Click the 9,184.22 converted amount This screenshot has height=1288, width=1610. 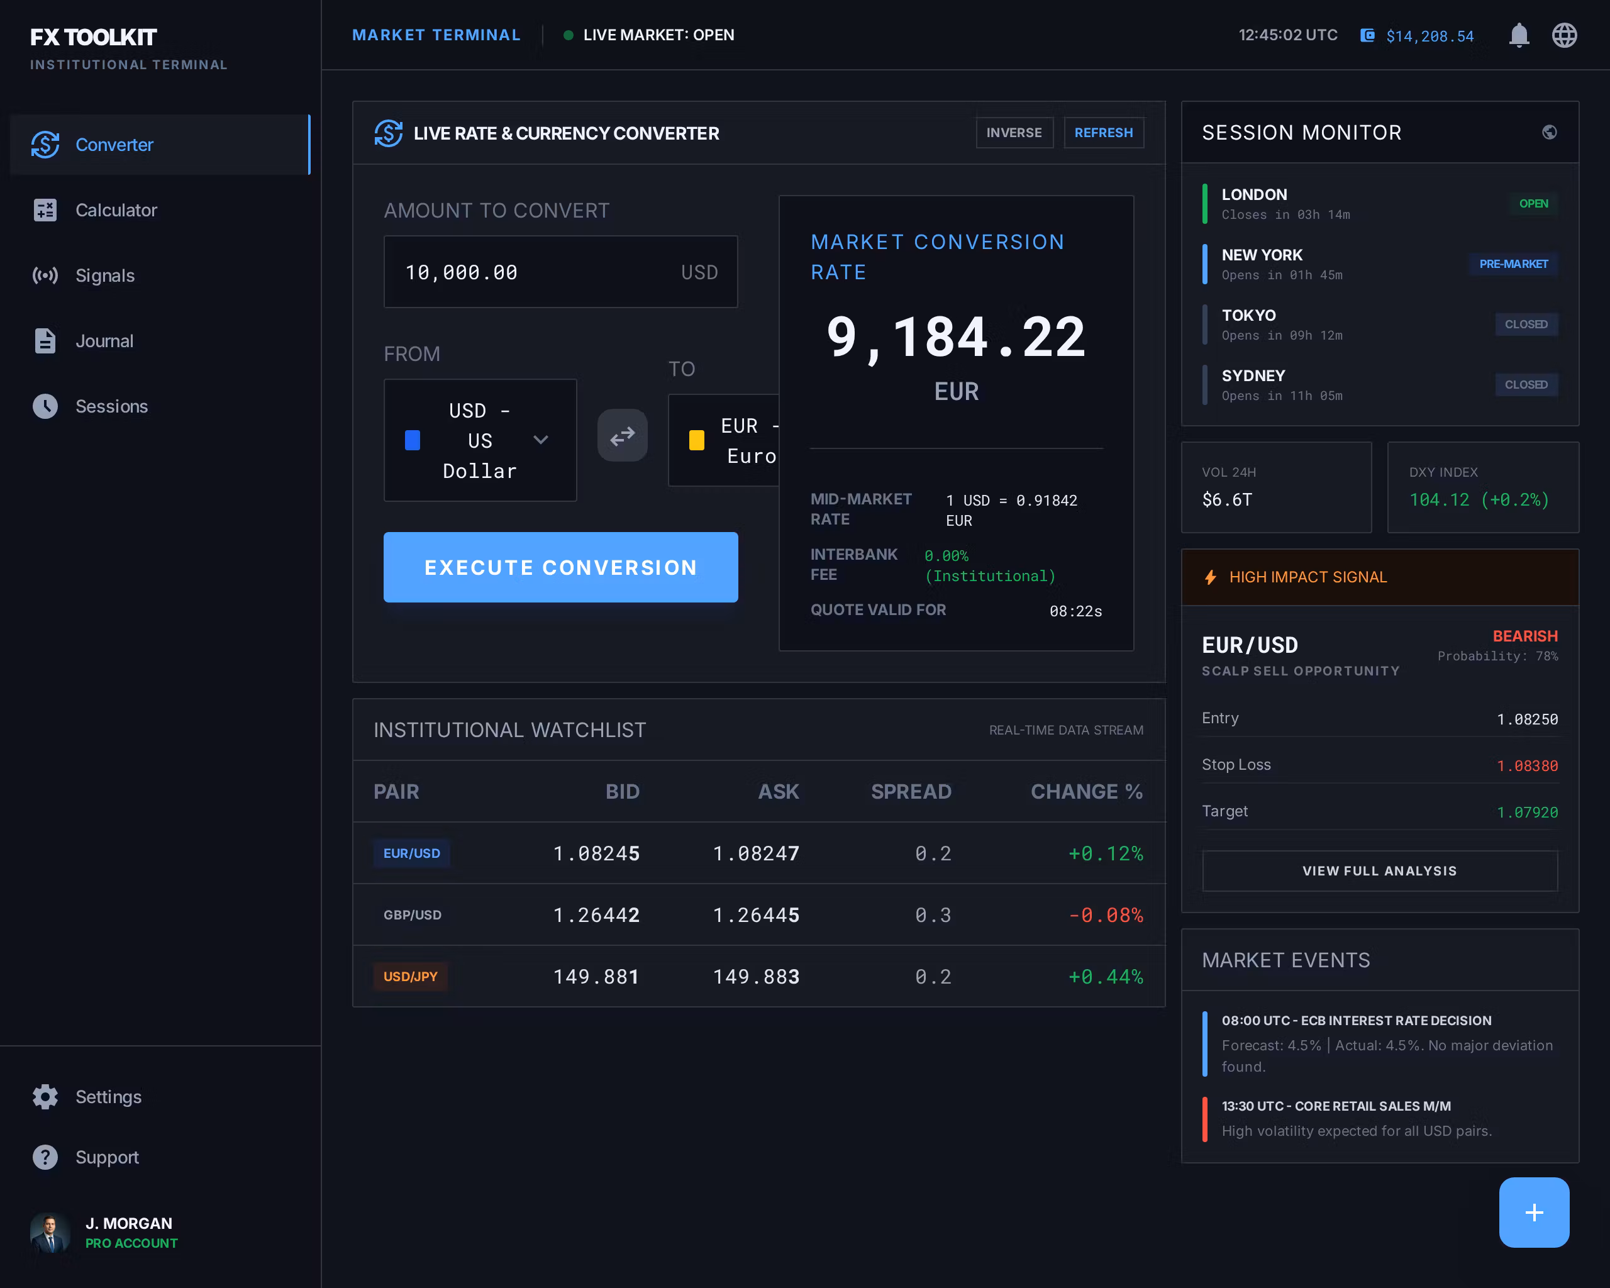tap(956, 338)
